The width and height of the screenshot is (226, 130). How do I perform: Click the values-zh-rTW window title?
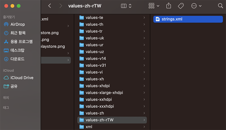(x=85, y=6)
